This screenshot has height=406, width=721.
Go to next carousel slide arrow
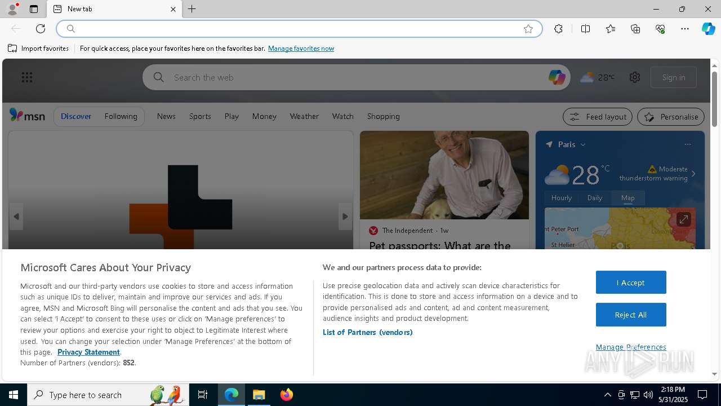[x=345, y=217]
